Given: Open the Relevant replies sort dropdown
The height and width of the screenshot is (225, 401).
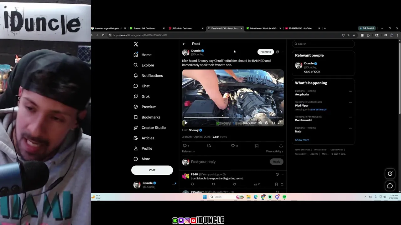Looking at the screenshot, I should pyautogui.click(x=188, y=151).
